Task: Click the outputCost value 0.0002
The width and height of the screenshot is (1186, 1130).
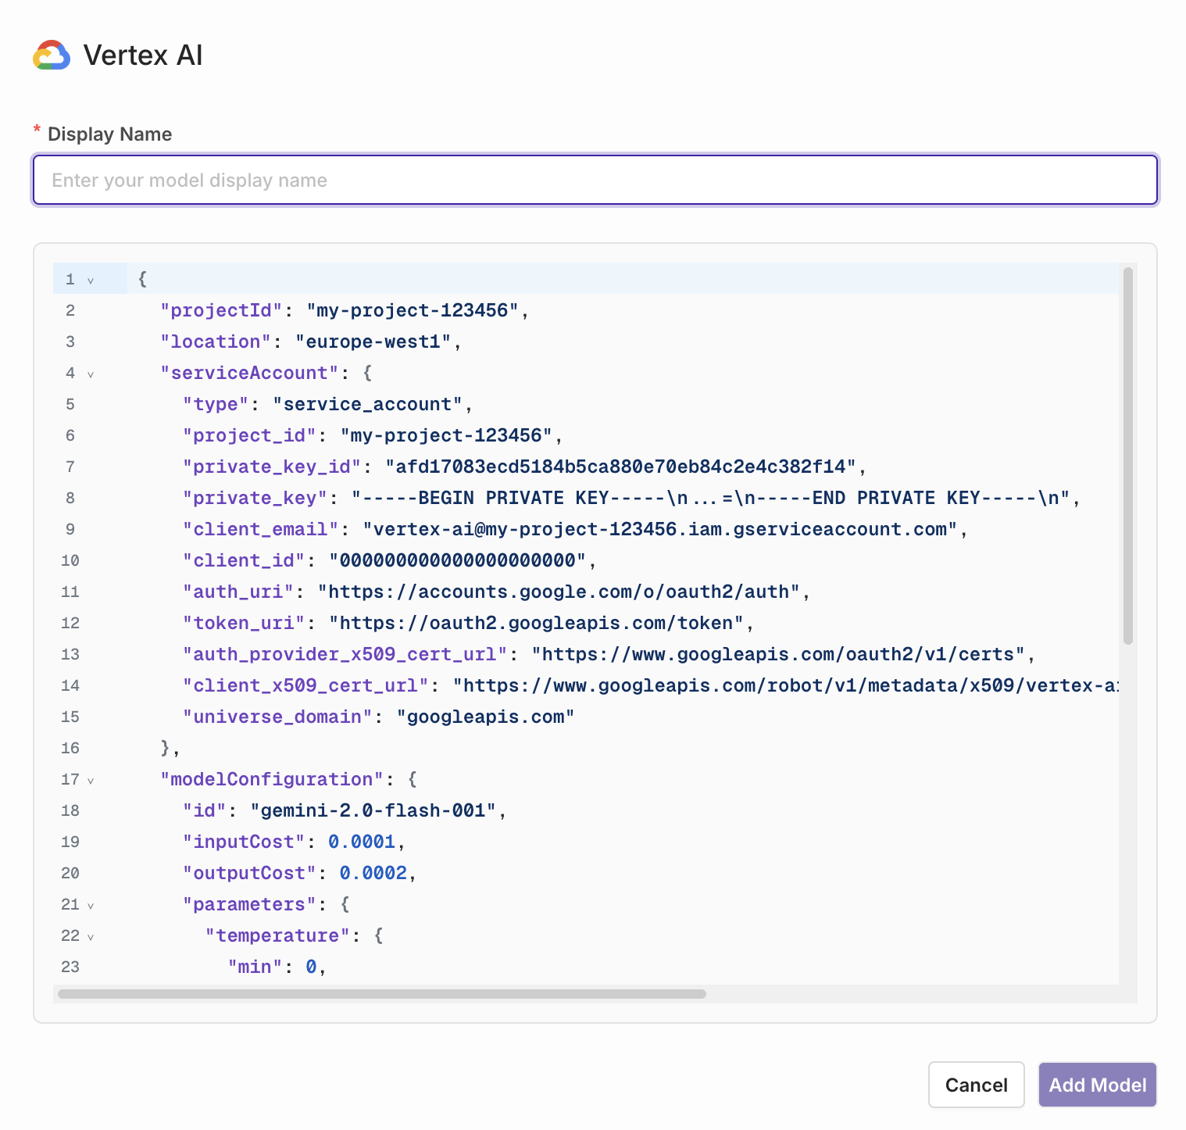Action: click(x=373, y=873)
